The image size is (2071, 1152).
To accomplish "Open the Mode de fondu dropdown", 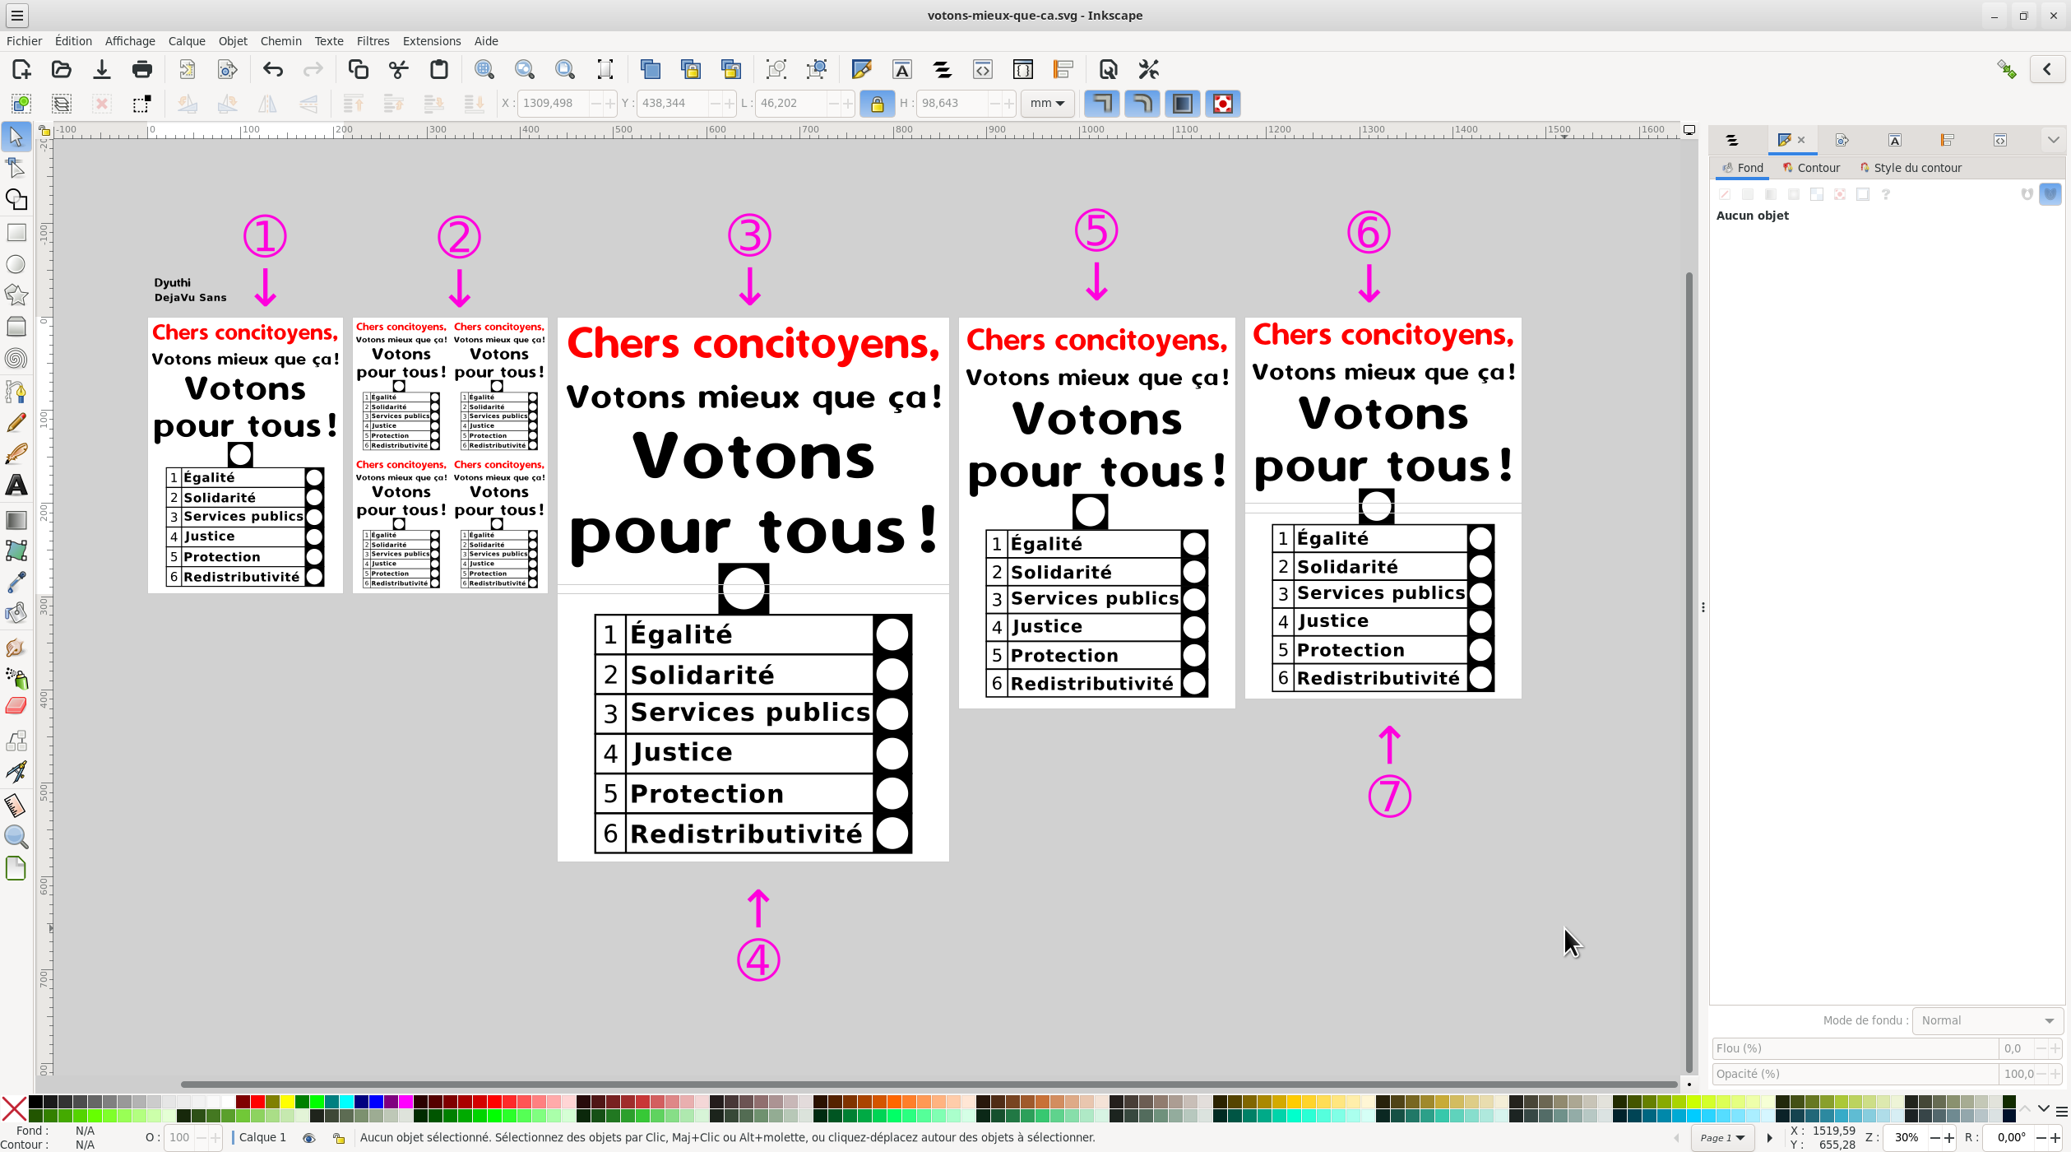I will point(1987,1020).
